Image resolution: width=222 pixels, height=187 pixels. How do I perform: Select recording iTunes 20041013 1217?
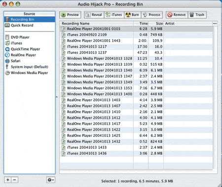coord(137,47)
